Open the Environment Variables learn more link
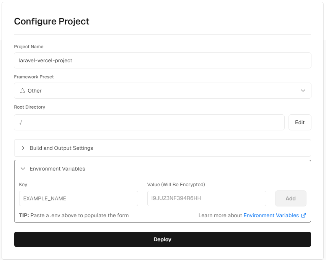326x260 pixels. coord(271,215)
